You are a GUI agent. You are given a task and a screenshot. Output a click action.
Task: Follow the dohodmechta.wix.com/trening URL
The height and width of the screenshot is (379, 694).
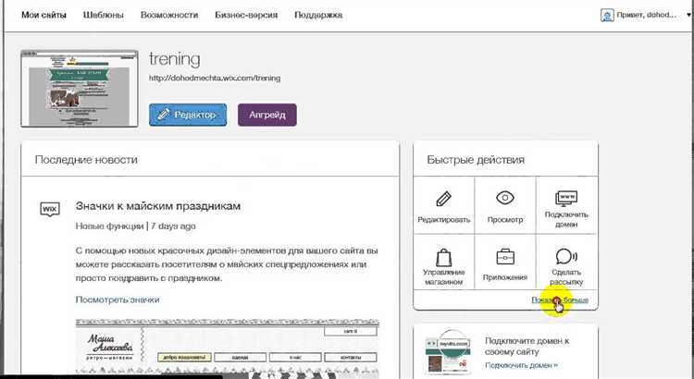pyautogui.click(x=215, y=79)
